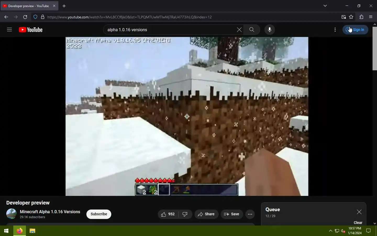Sign in to YouTube
Image resolution: width=377 pixels, height=236 pixels.
[x=355, y=30]
